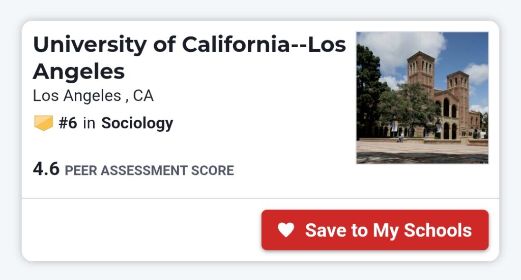This screenshot has width=521, height=280.
Task: Click the "in" word between #6 and Sociology
Action: 89,123
